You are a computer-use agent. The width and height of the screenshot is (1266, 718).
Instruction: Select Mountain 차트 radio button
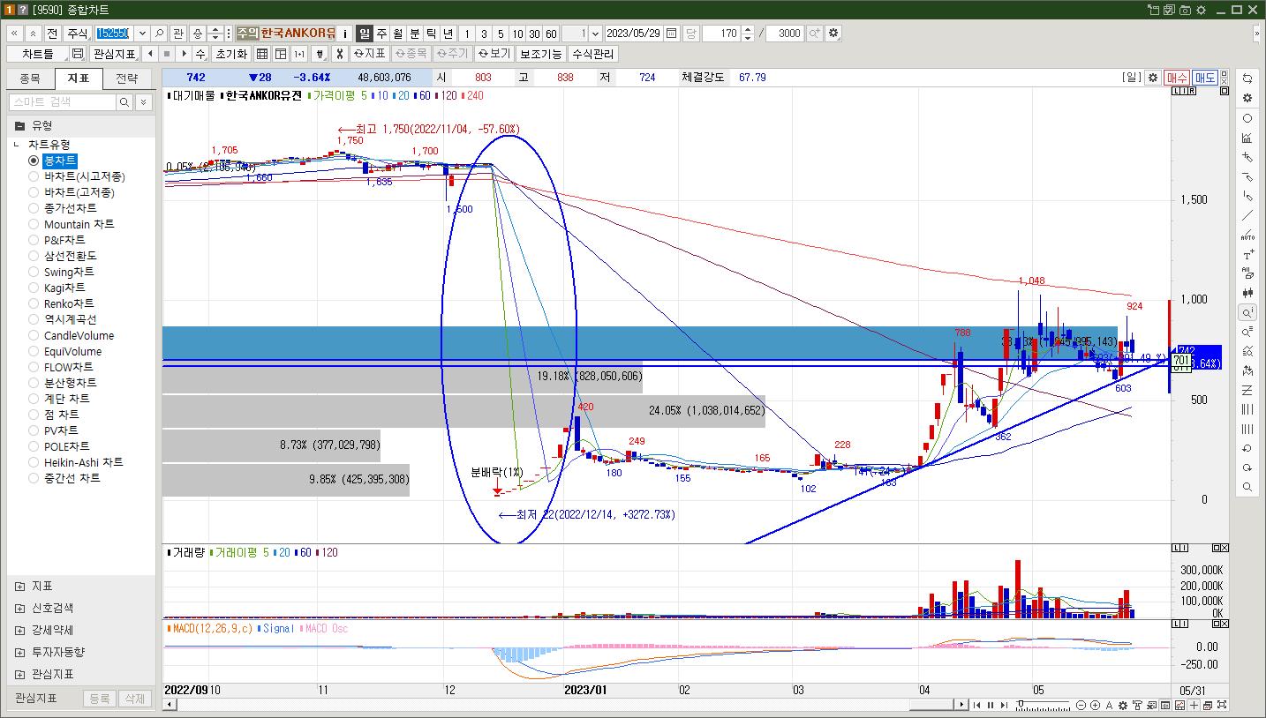(34, 224)
